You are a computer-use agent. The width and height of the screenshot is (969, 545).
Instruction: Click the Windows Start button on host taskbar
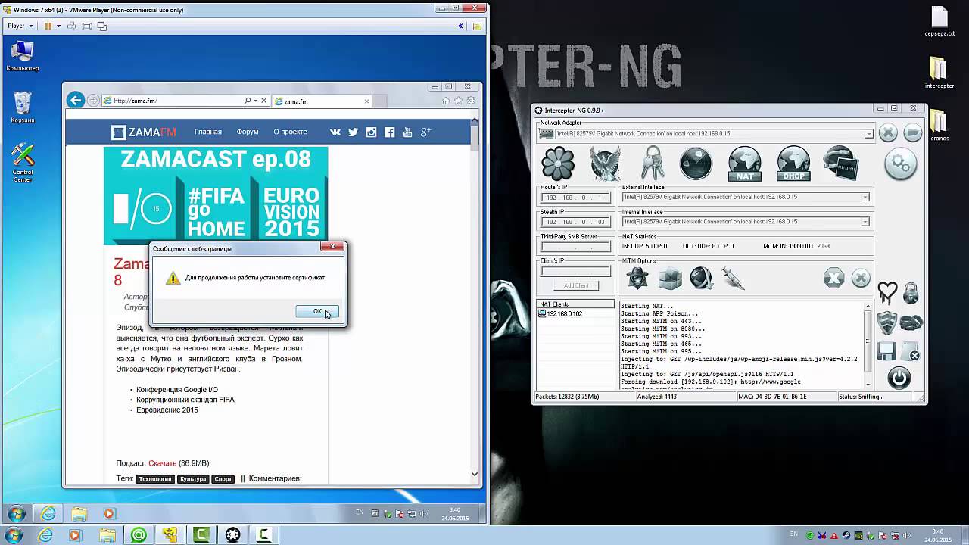pos(14,535)
